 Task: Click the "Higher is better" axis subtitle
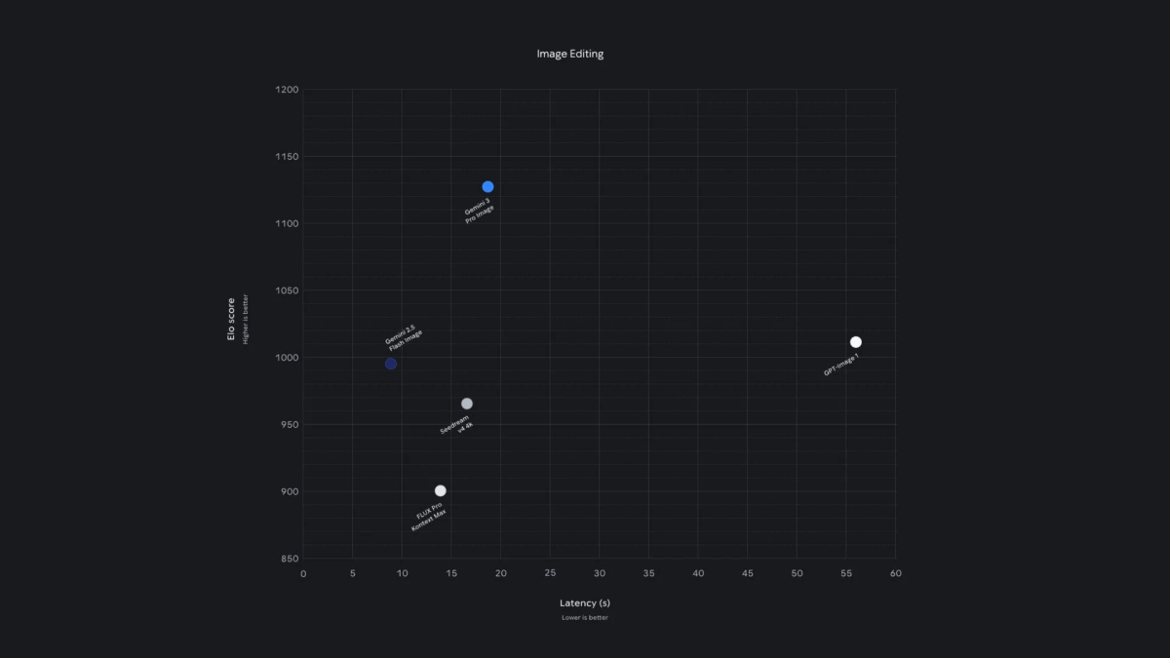(245, 319)
